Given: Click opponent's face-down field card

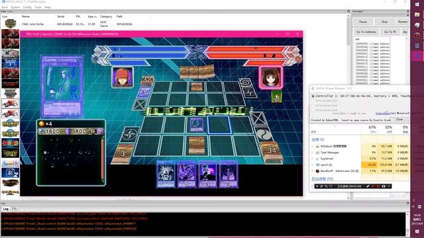Looking at the screenshot, I should point(197,87).
